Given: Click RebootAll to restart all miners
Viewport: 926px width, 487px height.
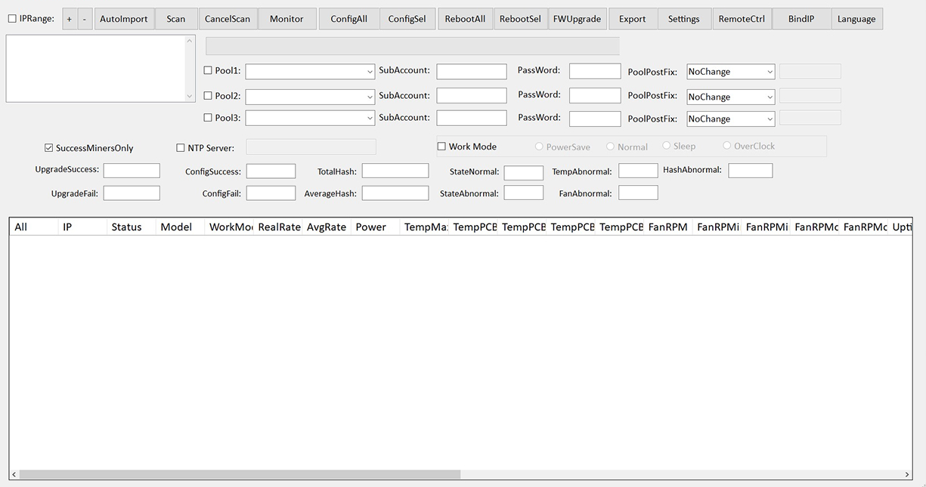Looking at the screenshot, I should (x=465, y=19).
